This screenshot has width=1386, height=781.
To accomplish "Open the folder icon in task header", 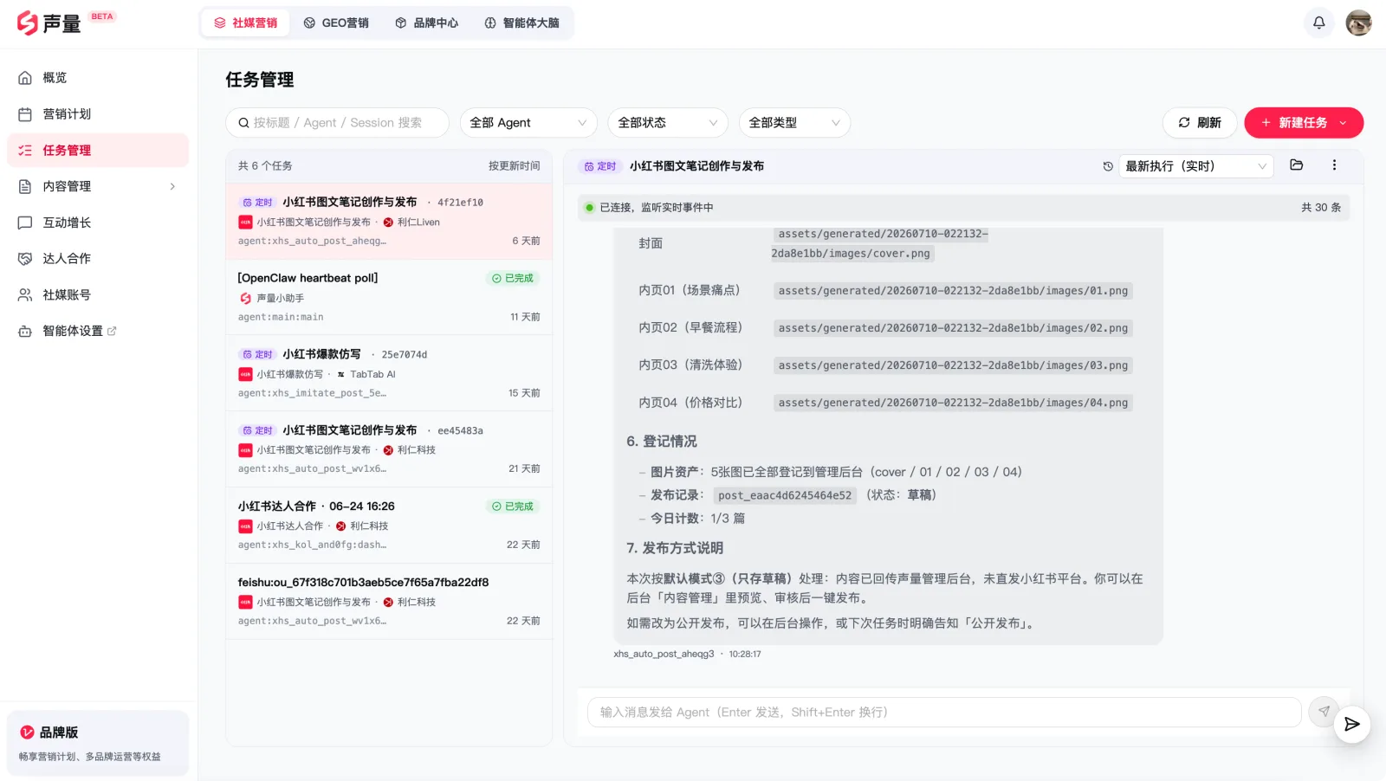I will pyautogui.click(x=1297, y=165).
